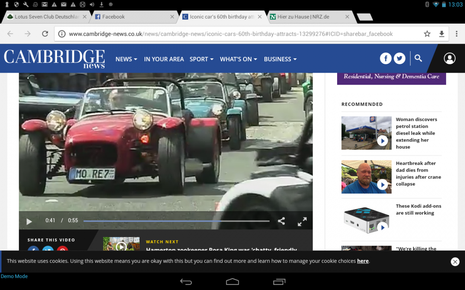Play the paused car video
This screenshot has height=290, width=465.
coord(29,221)
